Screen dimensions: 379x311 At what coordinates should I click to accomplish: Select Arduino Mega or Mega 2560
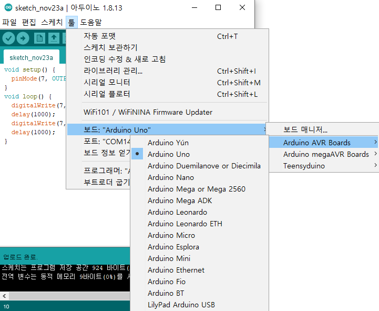(x=199, y=189)
